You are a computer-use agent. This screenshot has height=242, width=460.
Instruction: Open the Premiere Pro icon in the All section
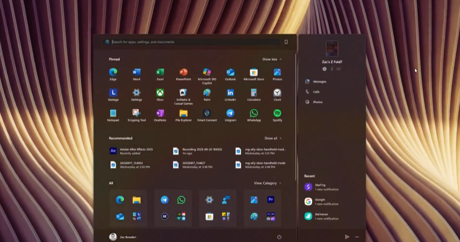tap(270, 200)
